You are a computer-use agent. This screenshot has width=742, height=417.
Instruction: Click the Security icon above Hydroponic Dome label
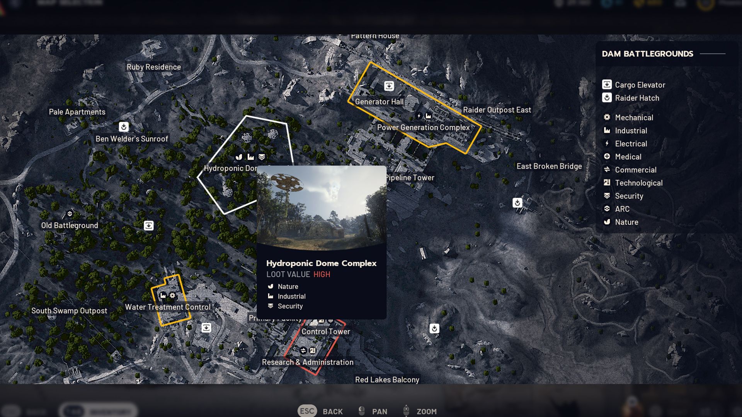tap(262, 157)
